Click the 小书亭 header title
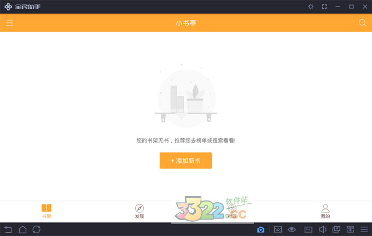372x236 pixels. pyautogui.click(x=186, y=23)
